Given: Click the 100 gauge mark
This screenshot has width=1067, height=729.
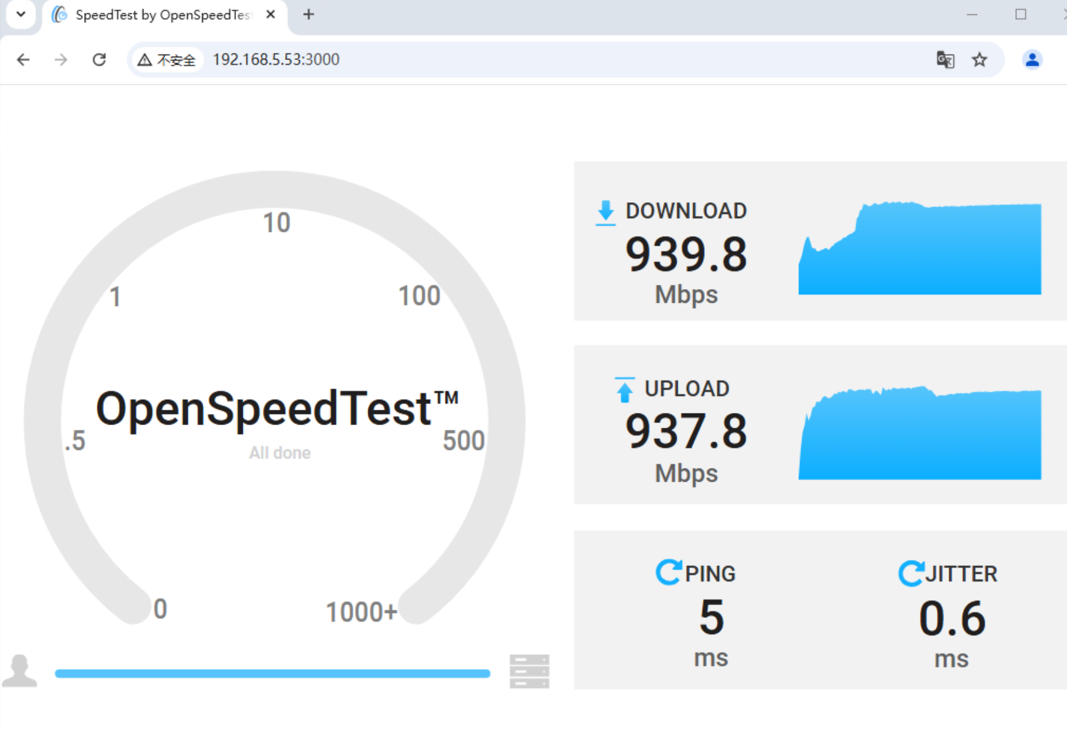Looking at the screenshot, I should point(419,296).
